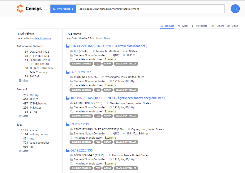The width and height of the screenshot is (245, 173).
Task: Expand More under Tag filters
Action: point(24,151)
